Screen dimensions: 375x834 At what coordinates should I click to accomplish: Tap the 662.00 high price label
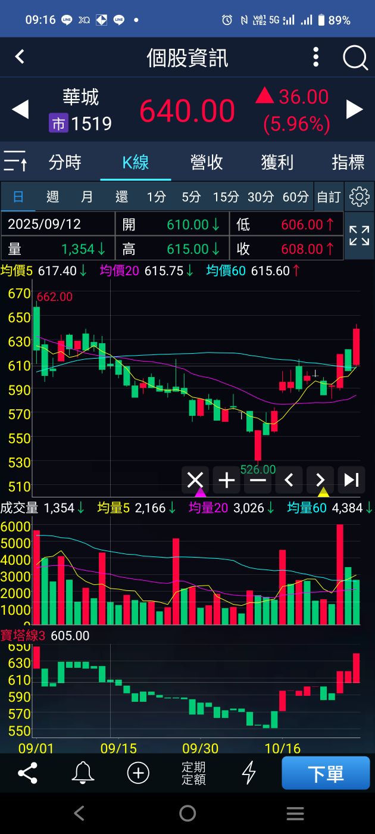click(x=55, y=297)
